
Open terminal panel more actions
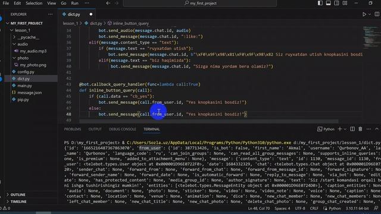(368, 129)
